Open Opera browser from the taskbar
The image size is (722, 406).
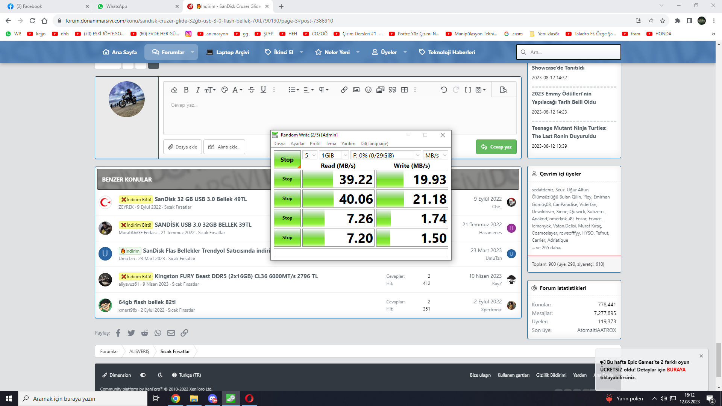point(249,398)
